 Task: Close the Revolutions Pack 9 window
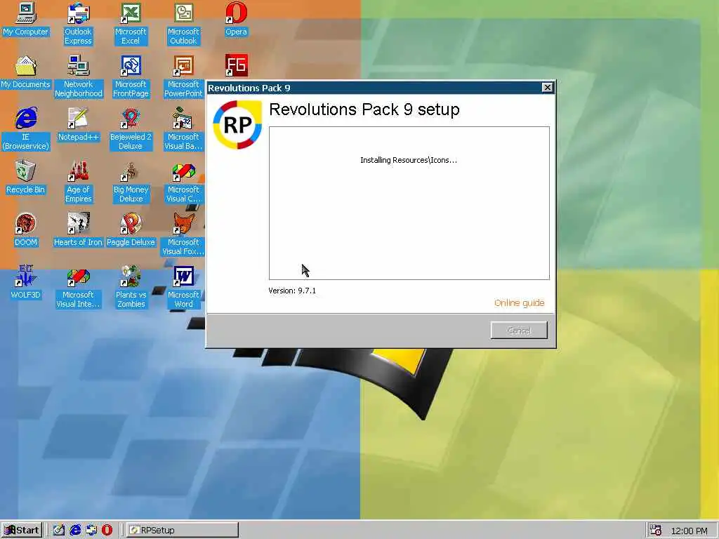coord(547,88)
